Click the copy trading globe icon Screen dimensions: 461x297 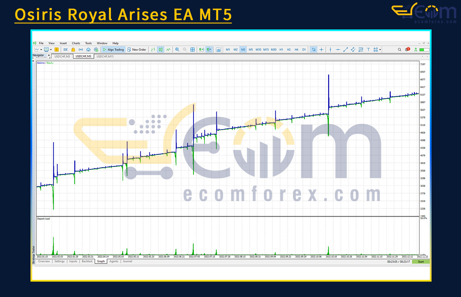pos(96,50)
